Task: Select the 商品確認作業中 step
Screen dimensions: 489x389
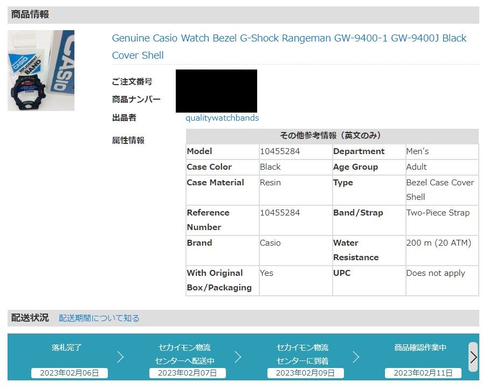Action: point(420,347)
